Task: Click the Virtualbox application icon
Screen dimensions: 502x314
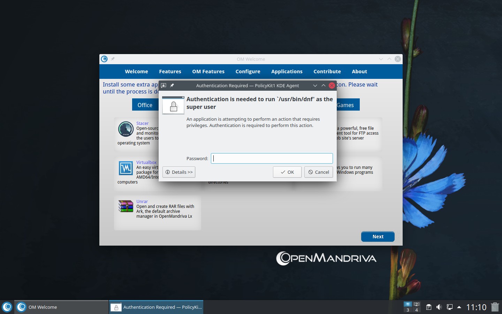Action: click(x=125, y=168)
